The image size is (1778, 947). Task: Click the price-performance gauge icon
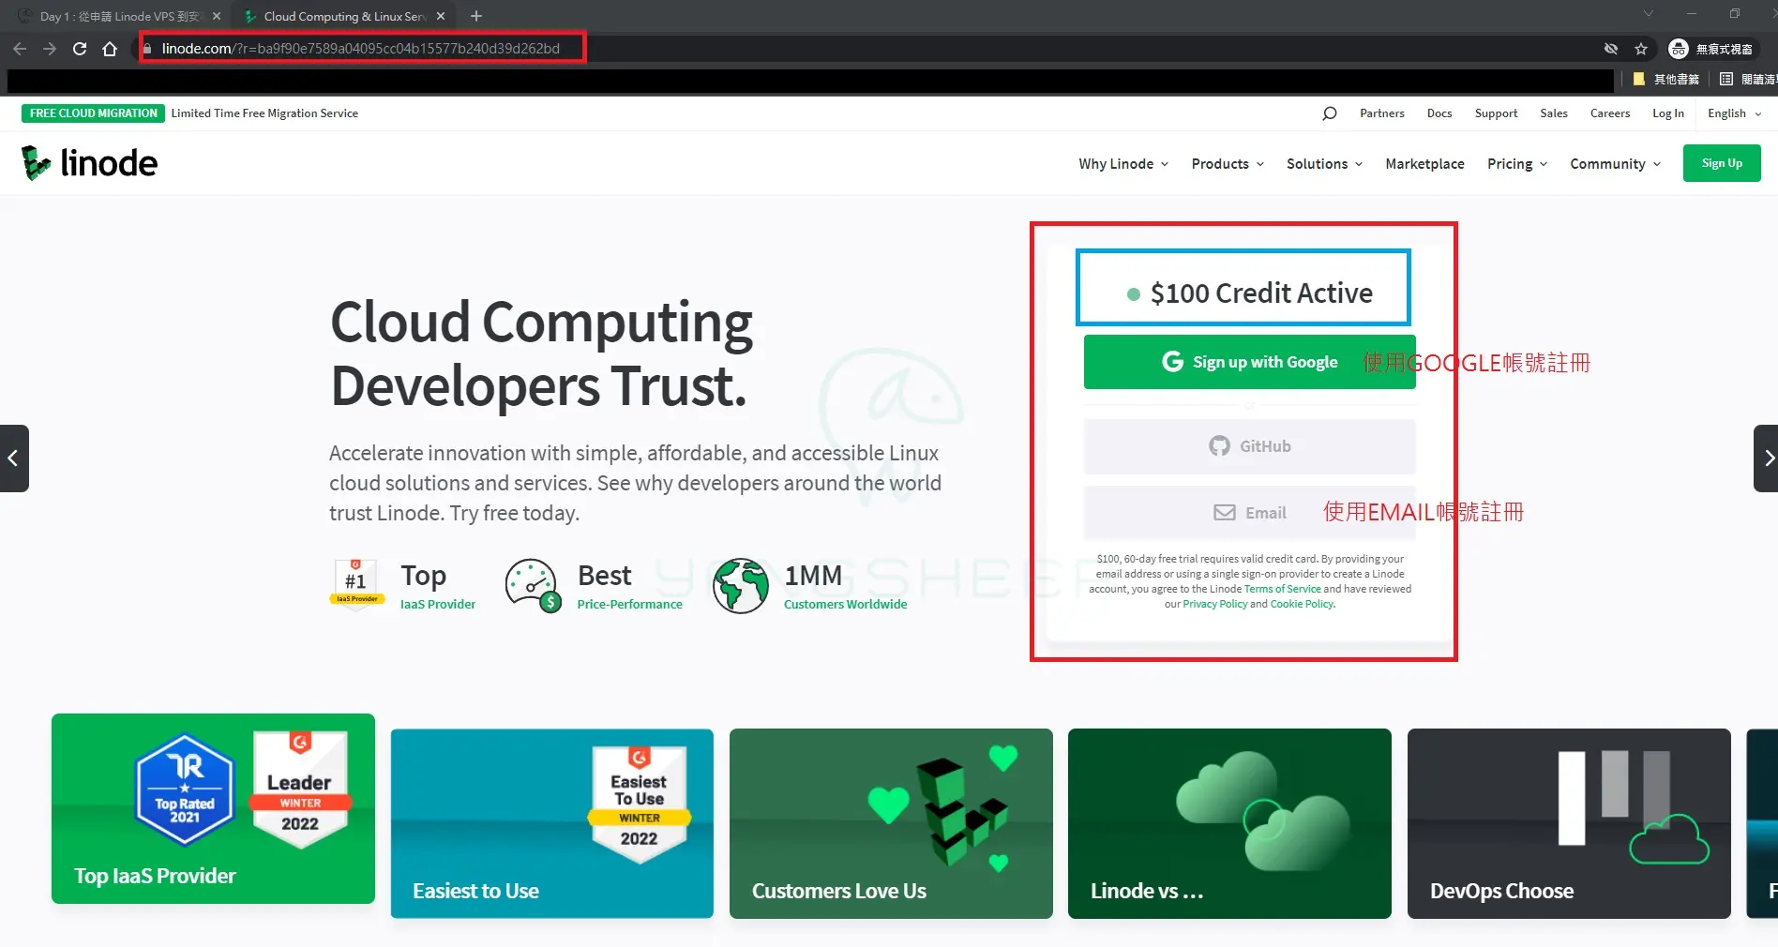pos(533,585)
